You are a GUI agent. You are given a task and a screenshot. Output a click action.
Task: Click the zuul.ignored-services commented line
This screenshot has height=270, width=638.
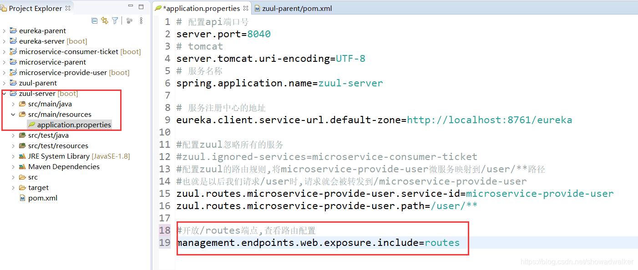click(x=327, y=157)
